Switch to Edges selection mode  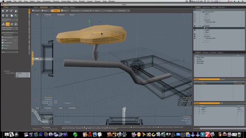click(x=45, y=11)
